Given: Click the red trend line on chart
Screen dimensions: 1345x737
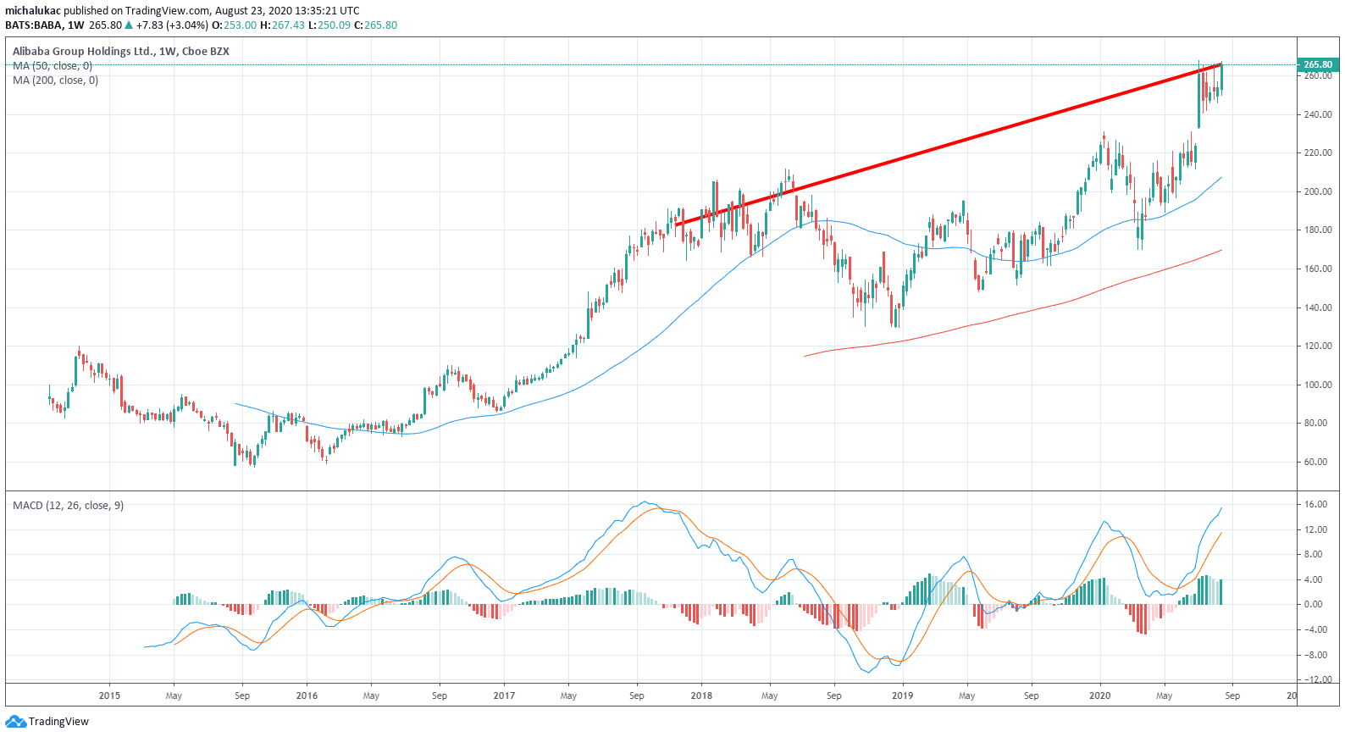Looking at the screenshot, I should [949, 143].
